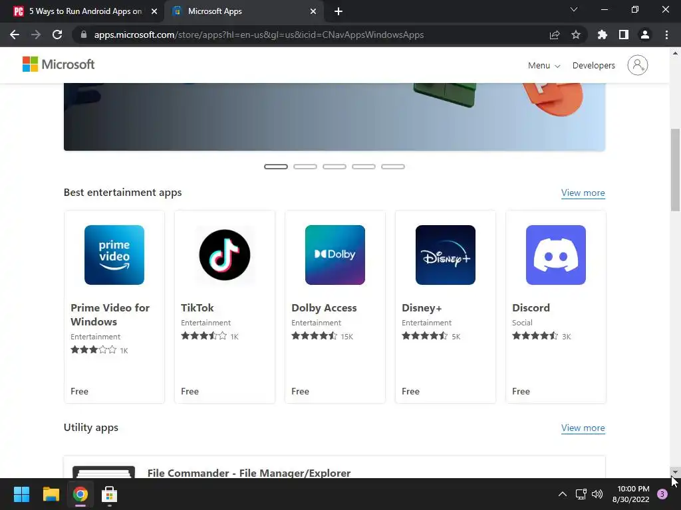
Task: Jump to the second carousel slide indicator
Action: 305,167
